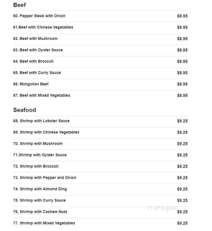Viewport: 212px width, 231px height.
Task: Click 70. Shrimp with Mushroom
Action: point(100,144)
